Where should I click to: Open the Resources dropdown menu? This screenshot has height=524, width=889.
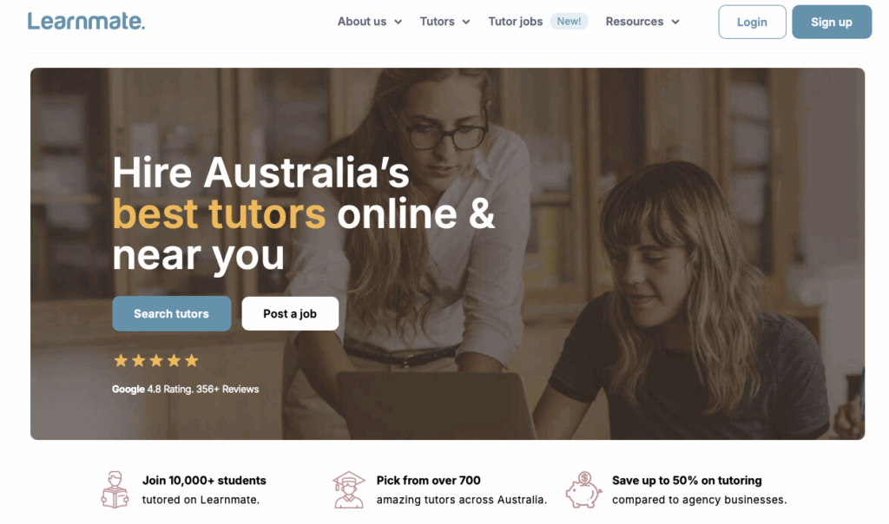(x=642, y=22)
